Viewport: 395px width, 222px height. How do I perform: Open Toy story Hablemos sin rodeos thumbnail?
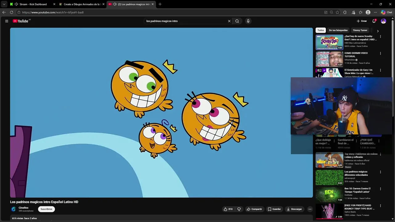[329, 160]
